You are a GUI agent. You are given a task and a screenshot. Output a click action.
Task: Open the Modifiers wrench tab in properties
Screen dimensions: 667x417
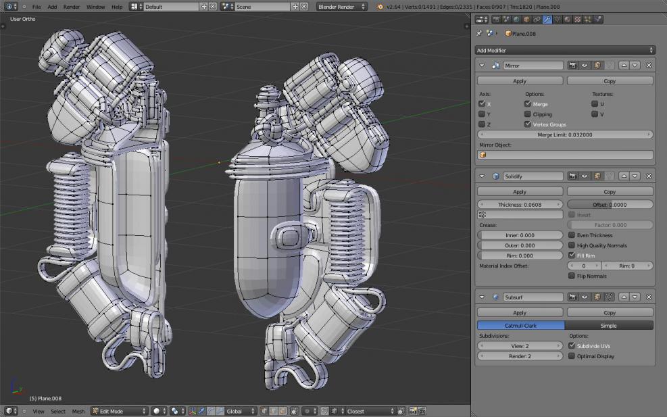(x=547, y=20)
